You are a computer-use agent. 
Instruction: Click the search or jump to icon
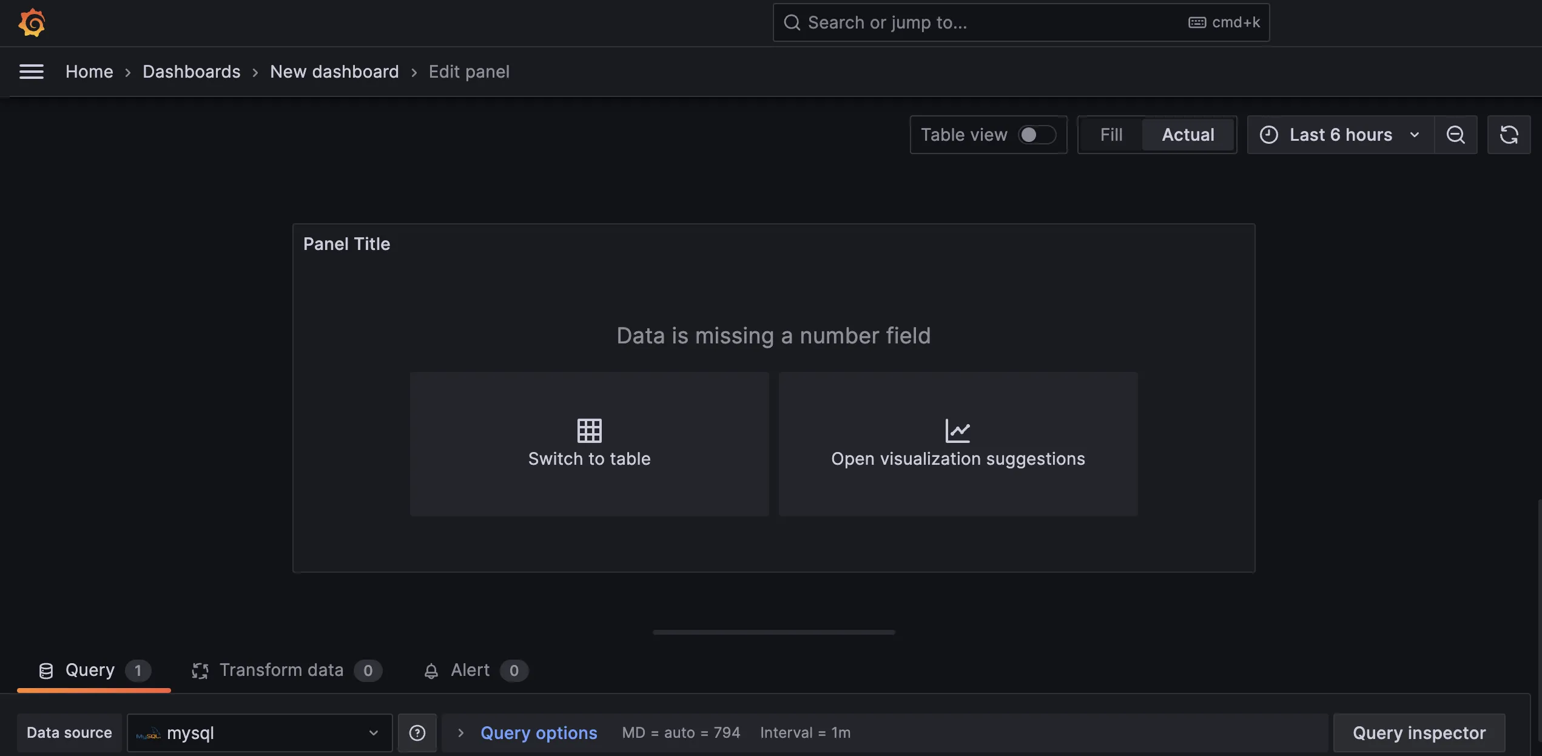[x=792, y=22]
